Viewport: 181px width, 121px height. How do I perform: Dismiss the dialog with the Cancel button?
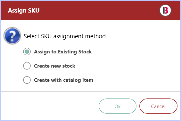coord(158,106)
